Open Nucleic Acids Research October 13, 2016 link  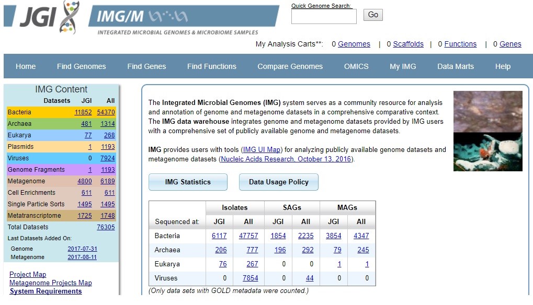pos(286,159)
